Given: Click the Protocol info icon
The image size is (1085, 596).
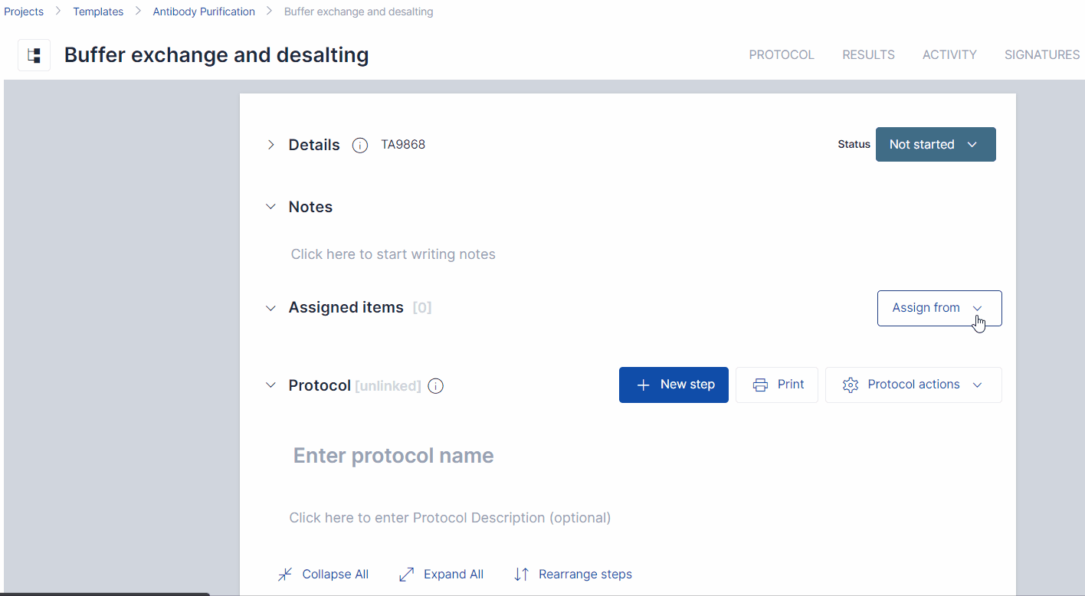Looking at the screenshot, I should click(435, 386).
